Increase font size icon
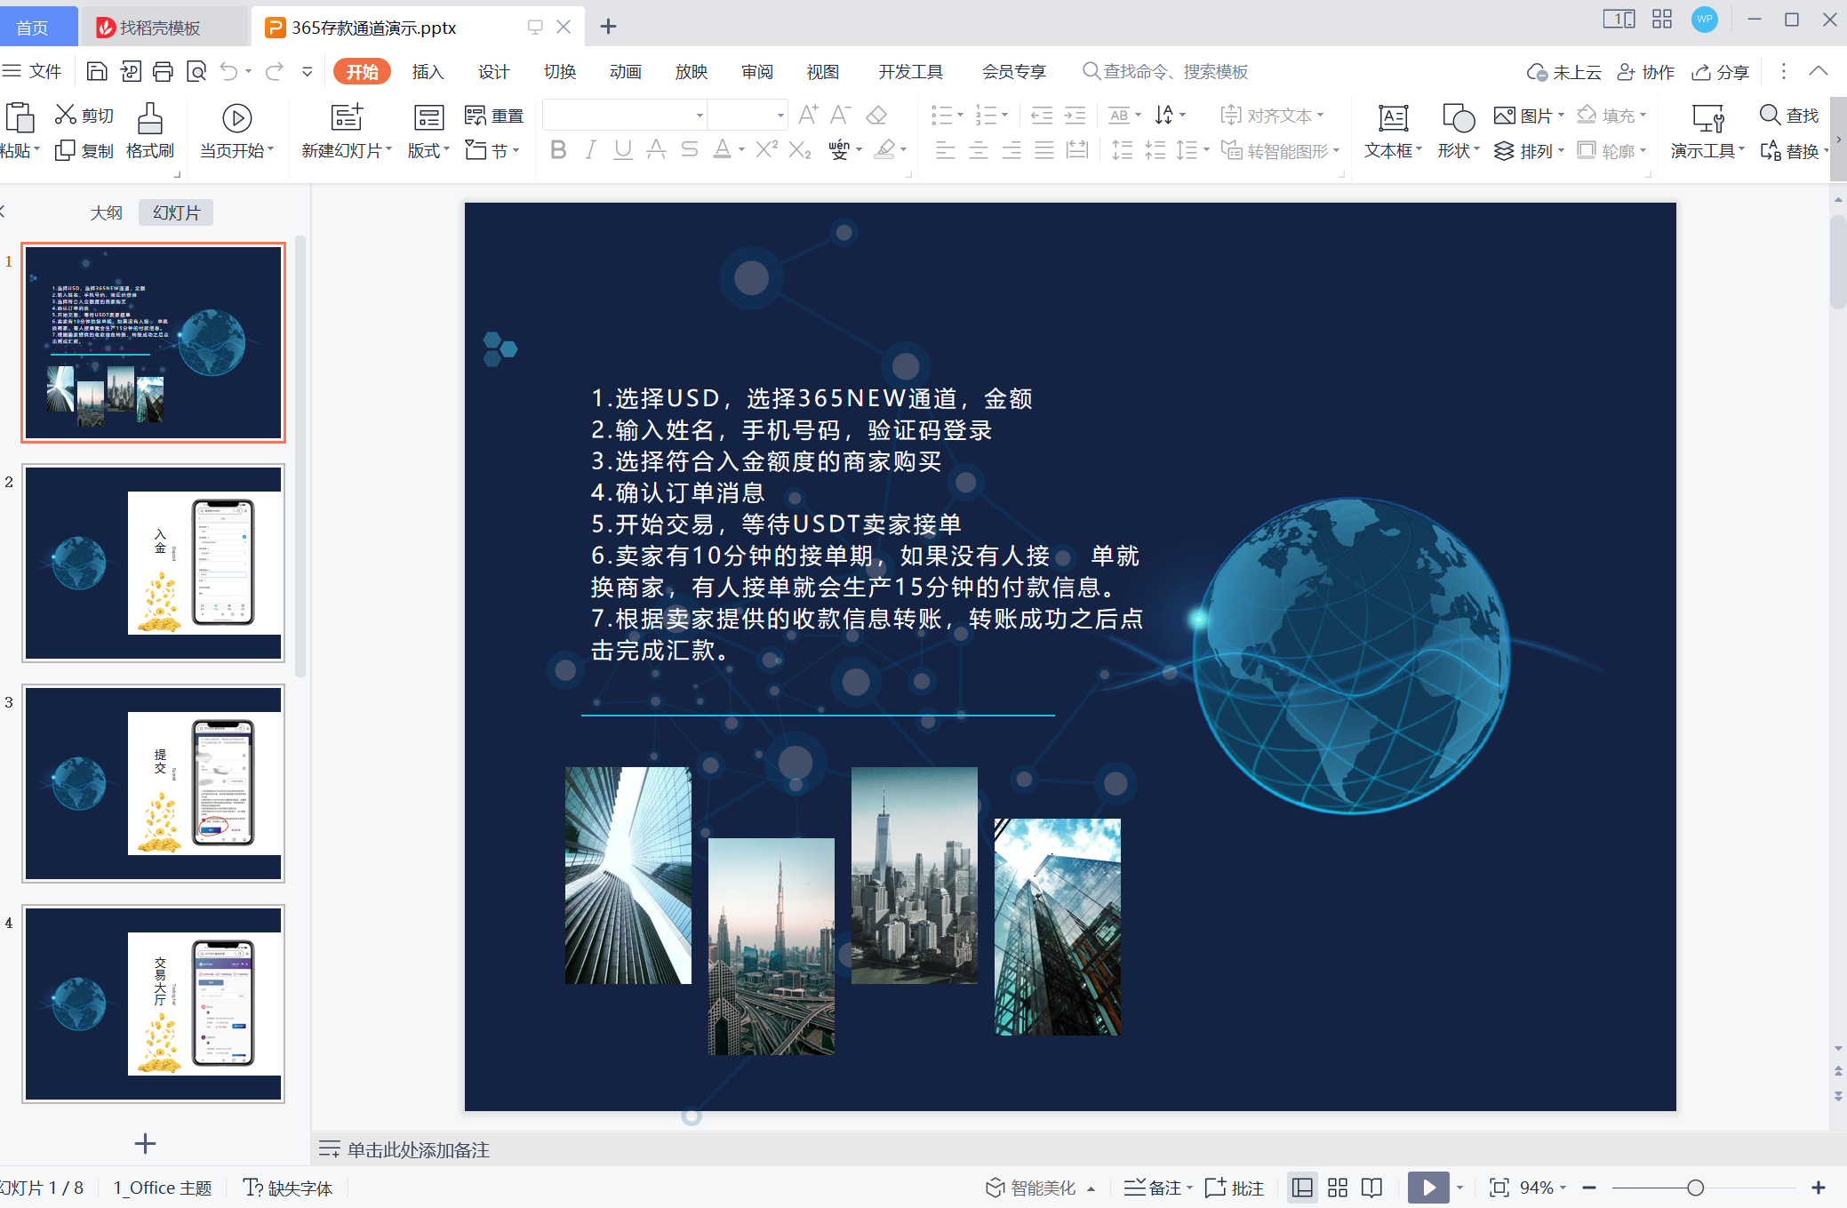 click(808, 115)
